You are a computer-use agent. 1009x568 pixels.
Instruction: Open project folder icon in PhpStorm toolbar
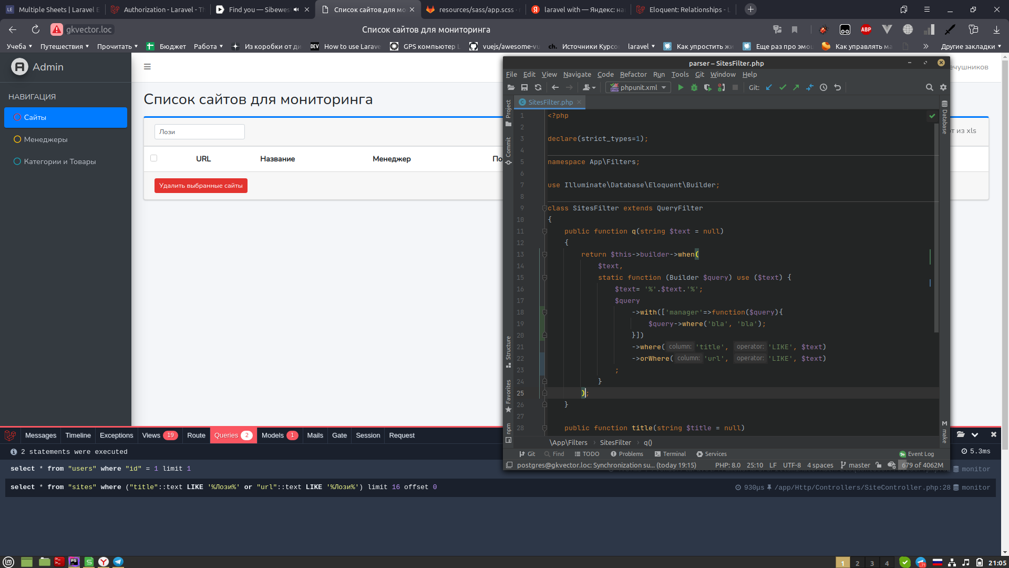pos(511,88)
